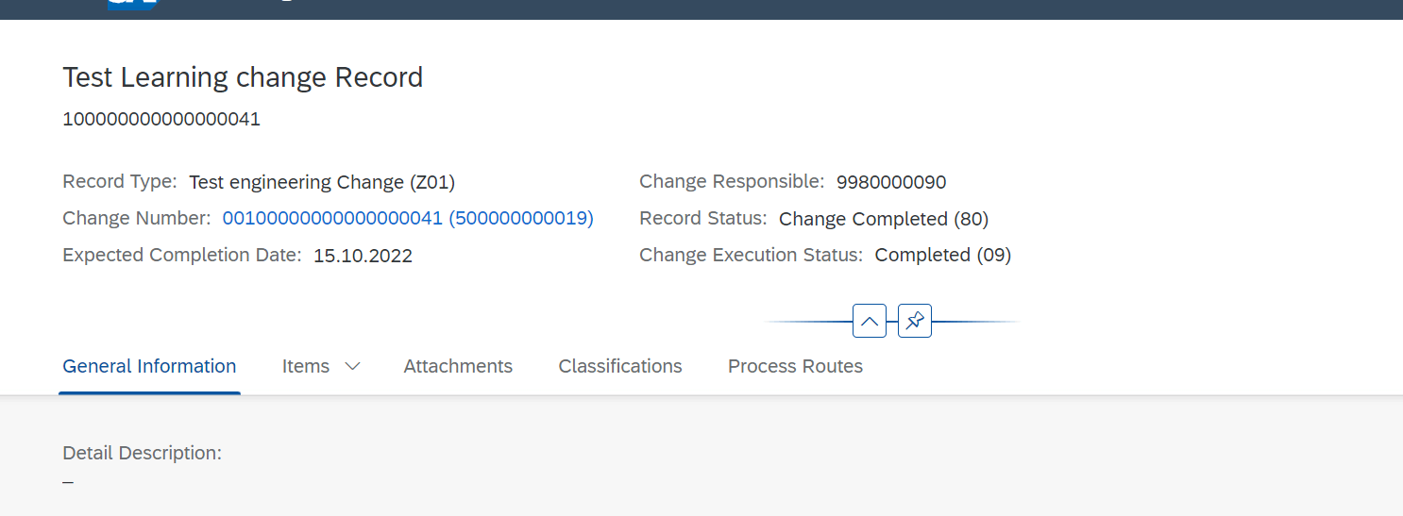
Task: Collapse the header with the up-arrow button
Action: tap(870, 322)
